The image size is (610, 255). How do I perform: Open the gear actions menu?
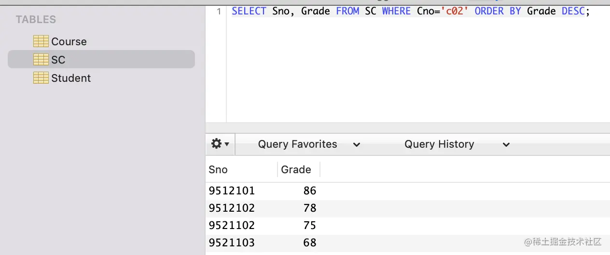(x=220, y=144)
